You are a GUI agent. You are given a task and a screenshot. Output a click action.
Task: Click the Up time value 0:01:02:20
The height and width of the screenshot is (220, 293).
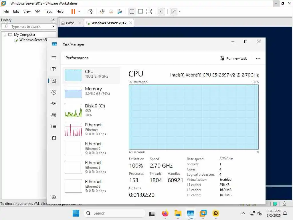(142, 195)
